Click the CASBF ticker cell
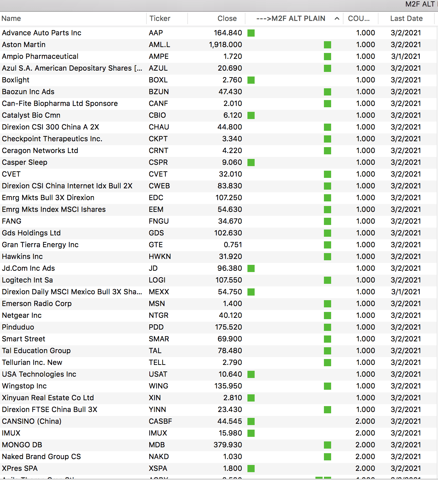 point(160,421)
